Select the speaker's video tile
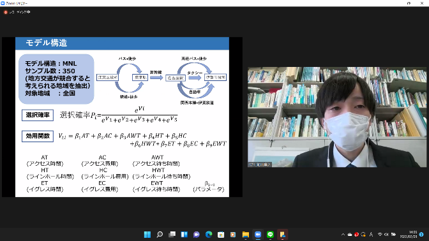 [337, 117]
